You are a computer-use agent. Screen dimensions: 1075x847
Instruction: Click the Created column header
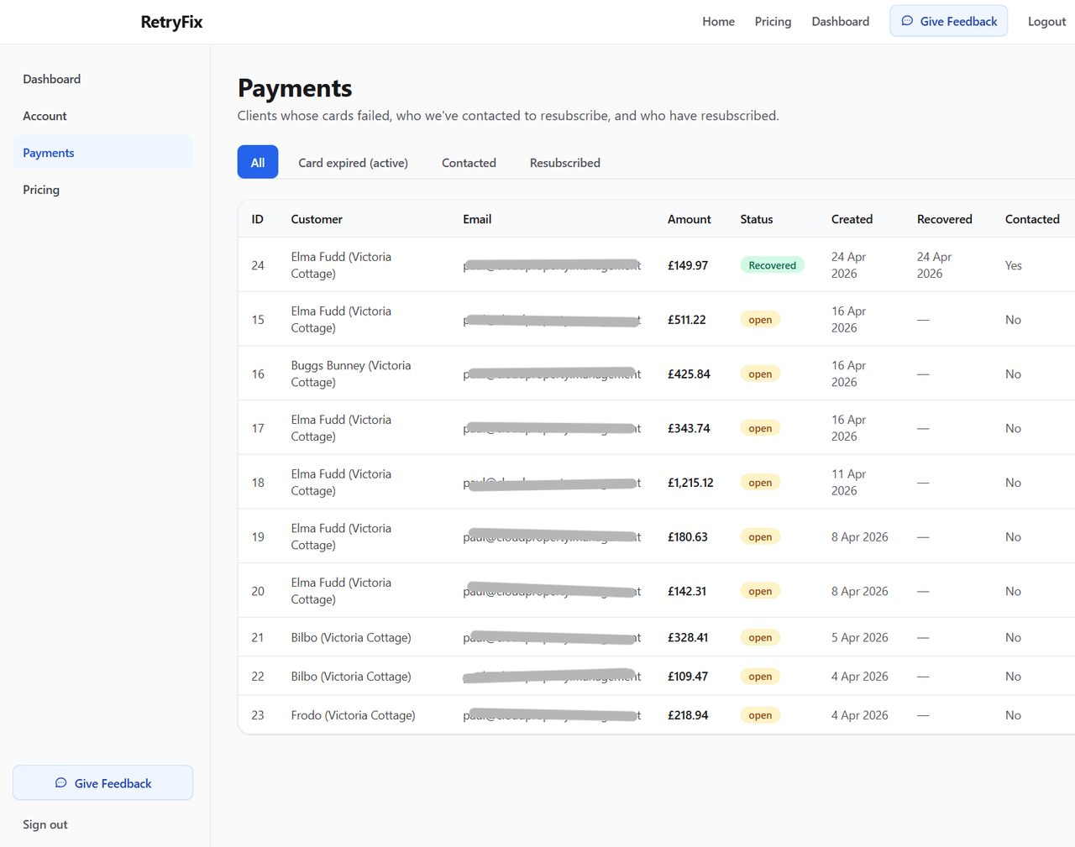(852, 219)
